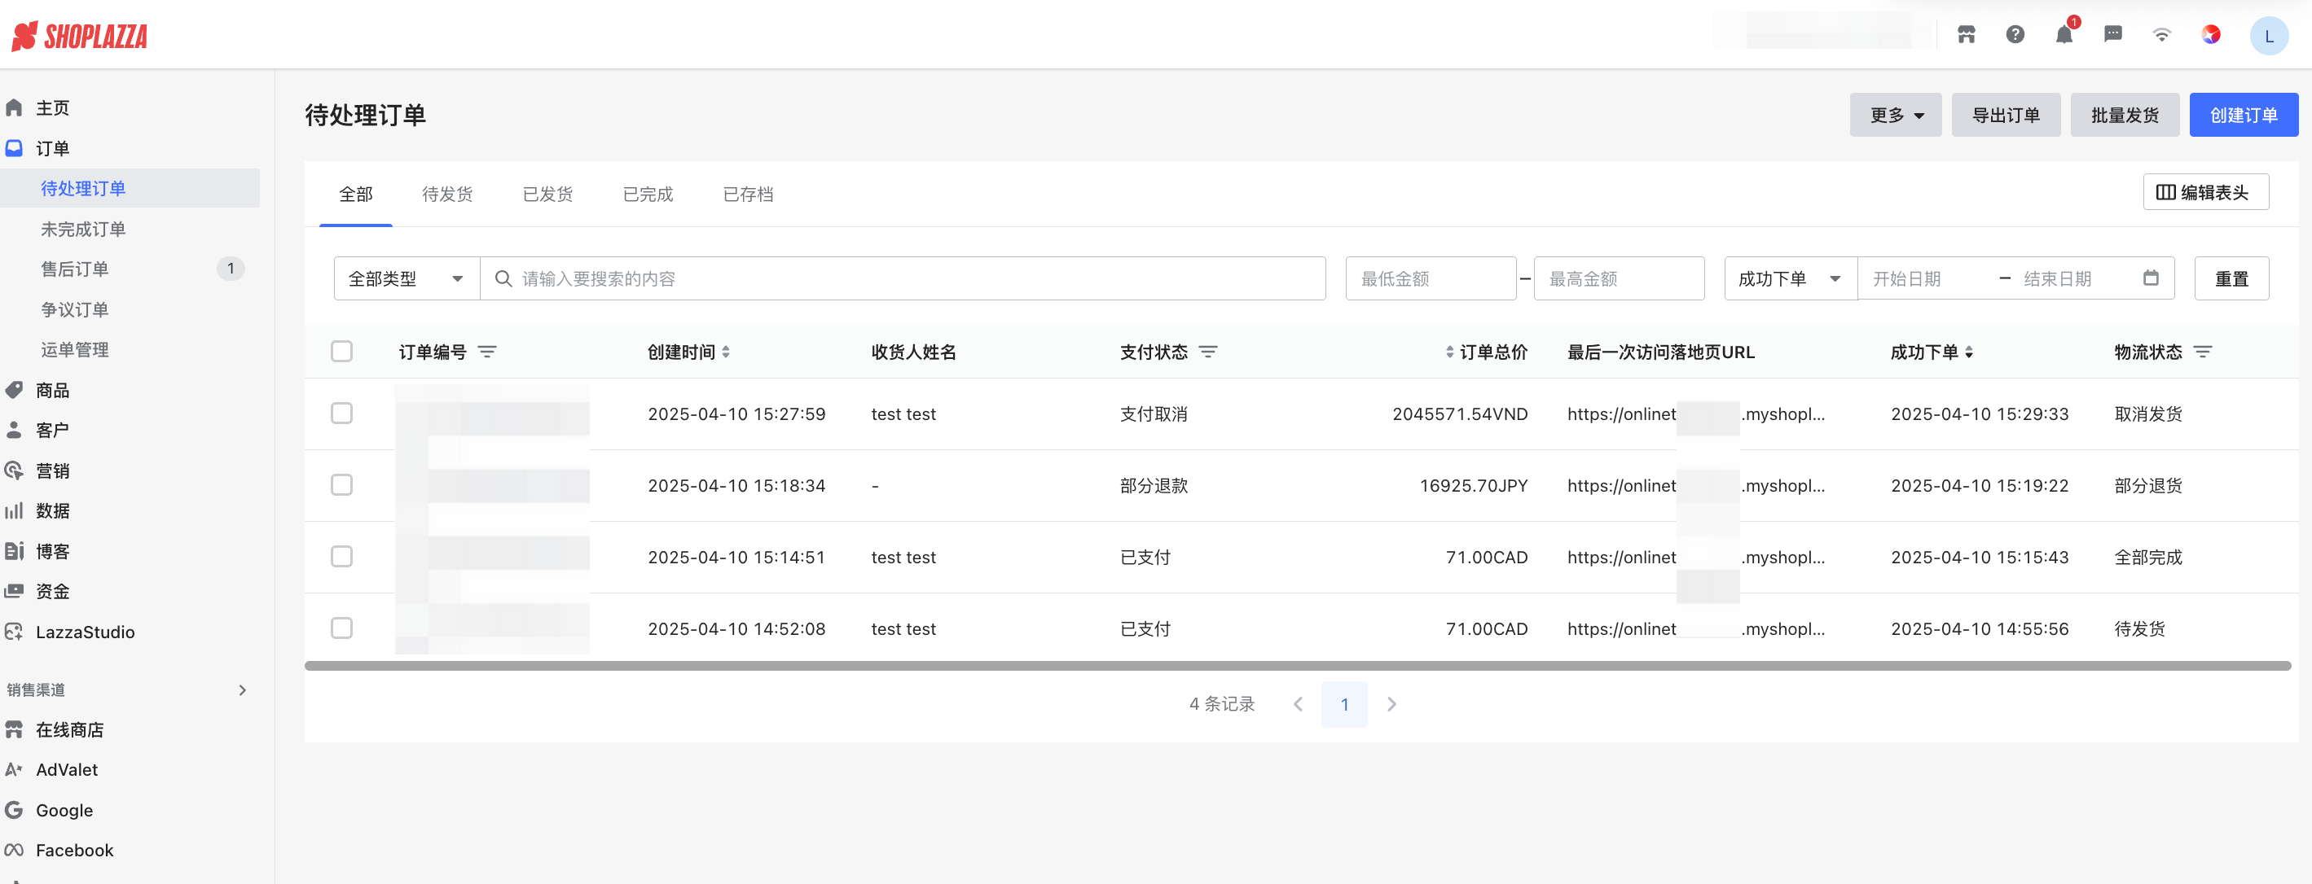The image size is (2312, 884).
Task: Open 资金 funds icon
Action: click(15, 591)
